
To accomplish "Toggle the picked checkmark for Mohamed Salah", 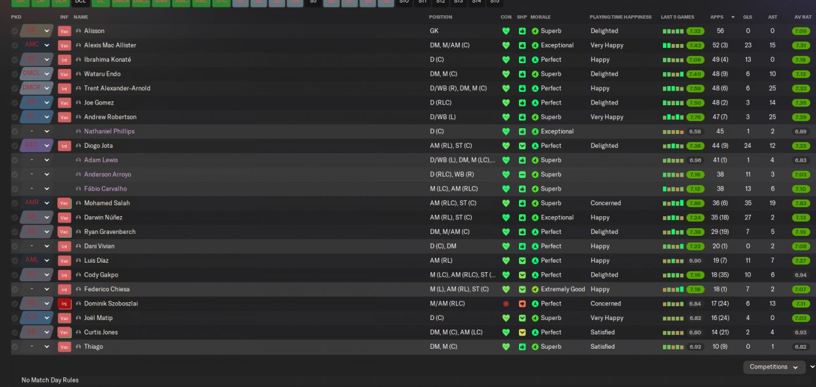I will 15,203.
